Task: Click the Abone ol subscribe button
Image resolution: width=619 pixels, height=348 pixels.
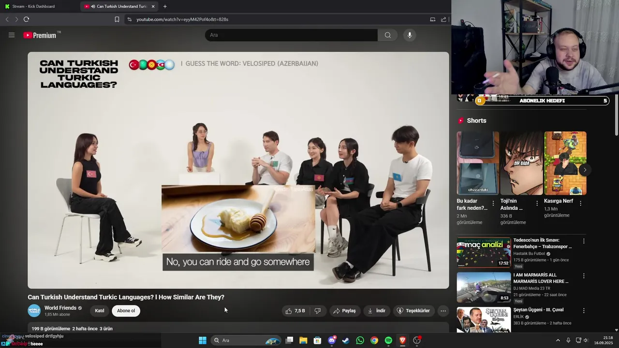Action: point(126,311)
